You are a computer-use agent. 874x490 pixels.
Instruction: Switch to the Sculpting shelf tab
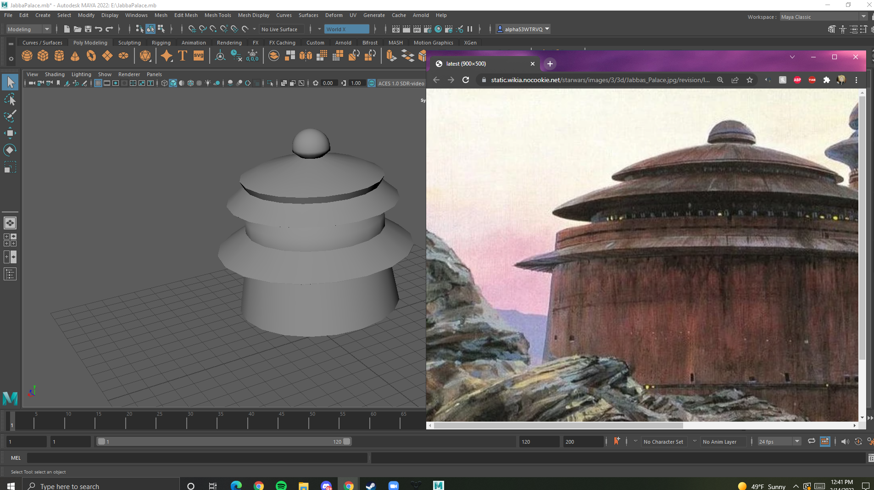pyautogui.click(x=129, y=43)
